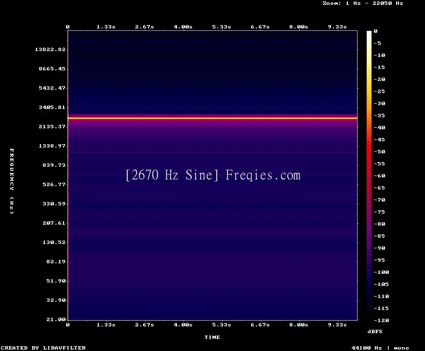Select the 5.33s label on bottom time axis
Screen dimensions: 425x351
tap(222, 324)
